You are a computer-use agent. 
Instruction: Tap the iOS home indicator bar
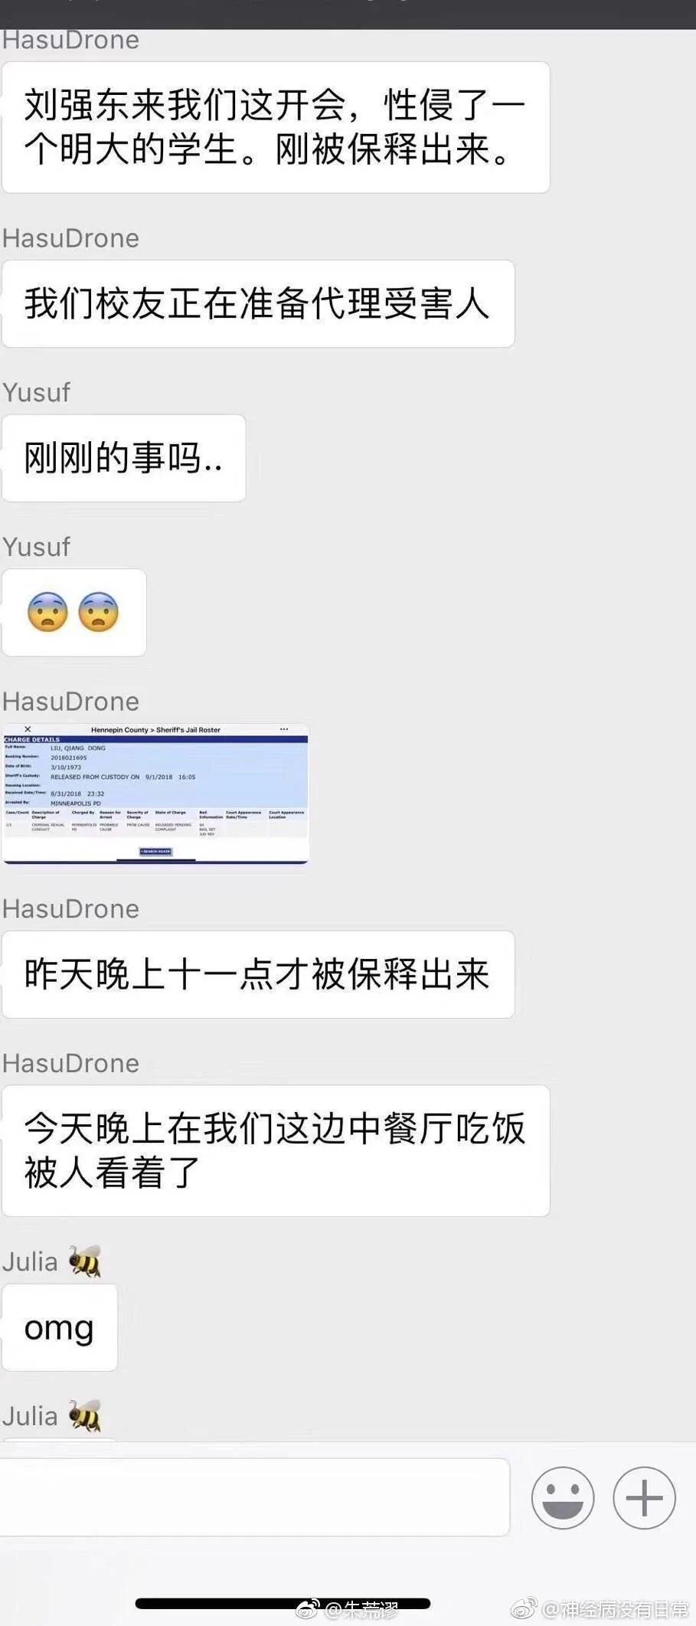283,1603
